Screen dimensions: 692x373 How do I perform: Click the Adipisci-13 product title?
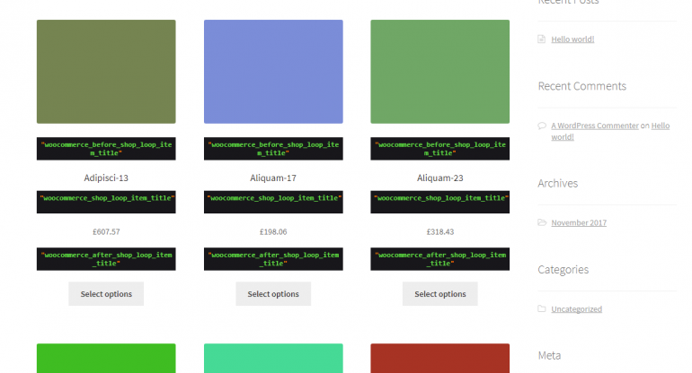[x=106, y=178]
